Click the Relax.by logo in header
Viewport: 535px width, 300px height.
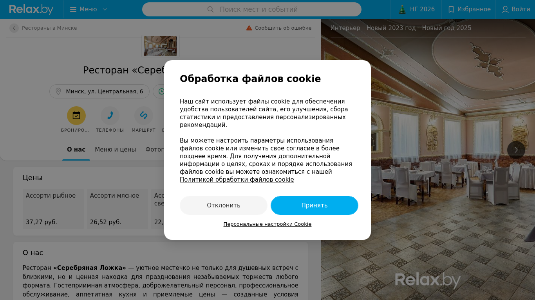31,9
